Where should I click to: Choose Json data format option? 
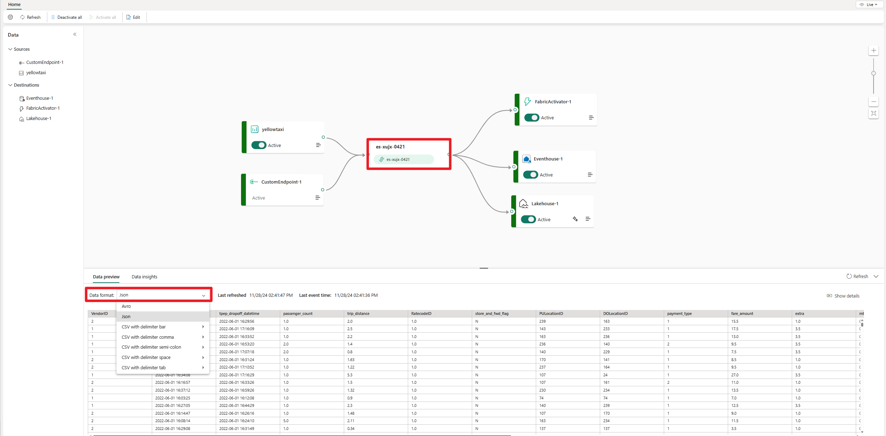click(x=163, y=316)
